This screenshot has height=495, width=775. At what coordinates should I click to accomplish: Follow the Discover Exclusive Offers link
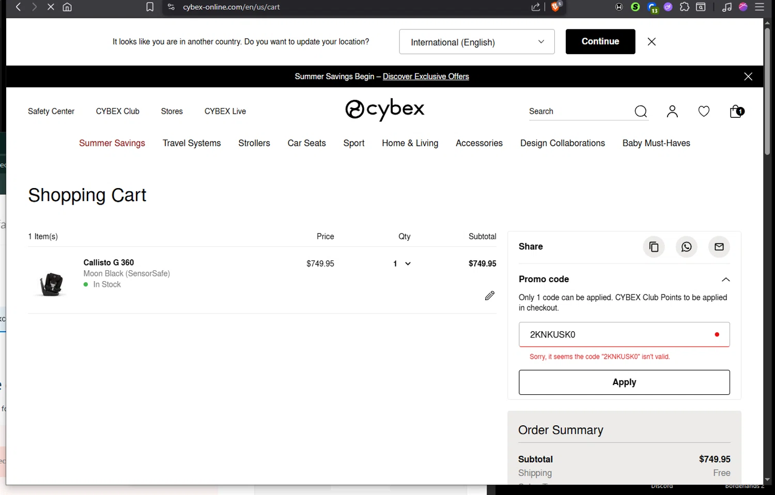(x=426, y=76)
